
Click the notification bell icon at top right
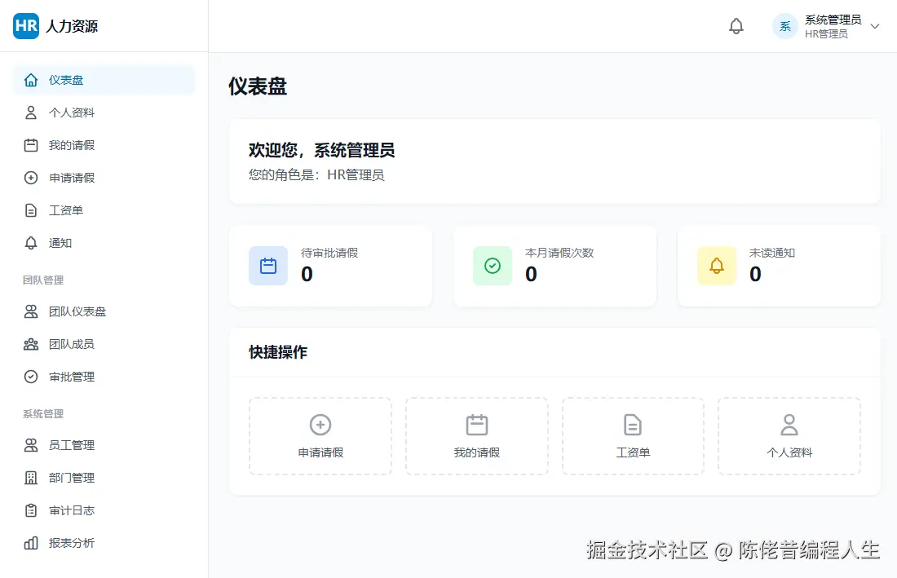click(x=736, y=25)
